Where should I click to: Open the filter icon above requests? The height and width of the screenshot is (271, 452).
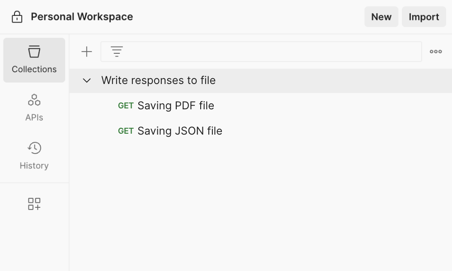117,51
